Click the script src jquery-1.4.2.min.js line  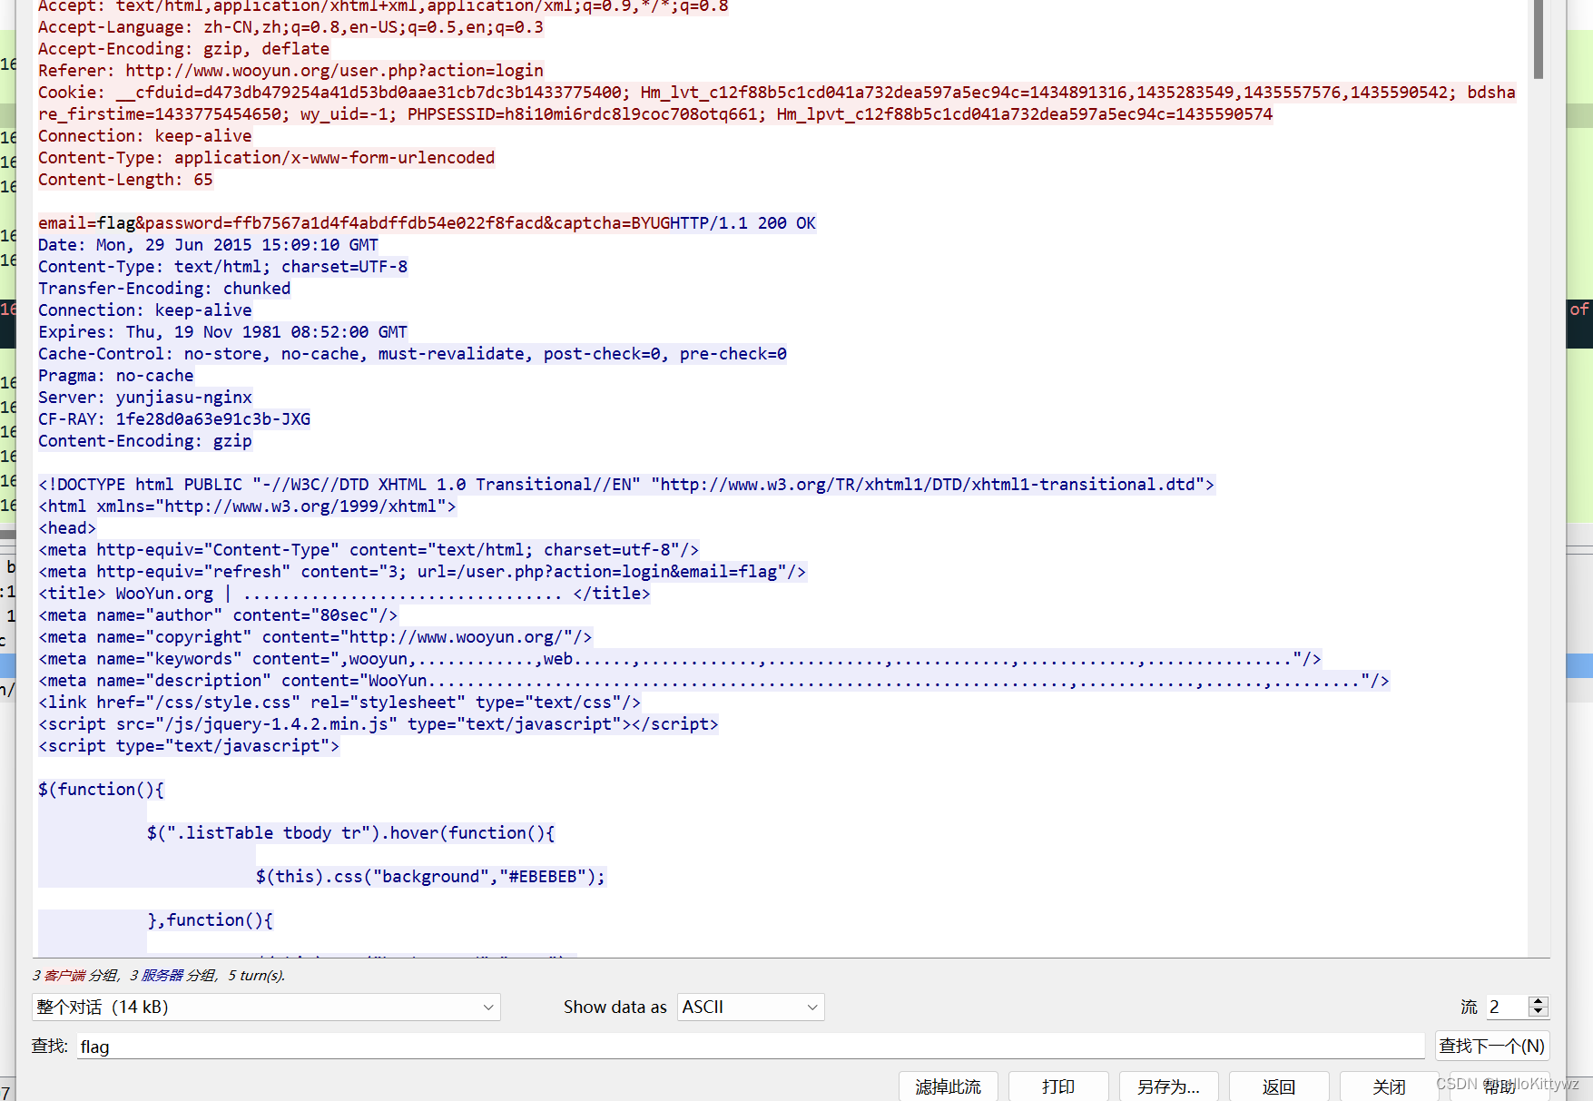(379, 724)
